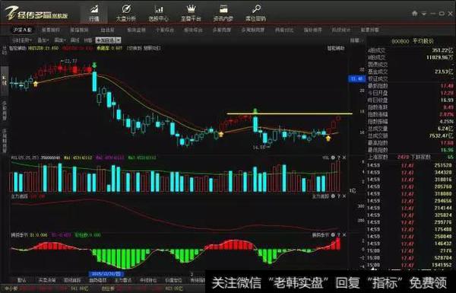Click the home icon at top right

(415, 14)
